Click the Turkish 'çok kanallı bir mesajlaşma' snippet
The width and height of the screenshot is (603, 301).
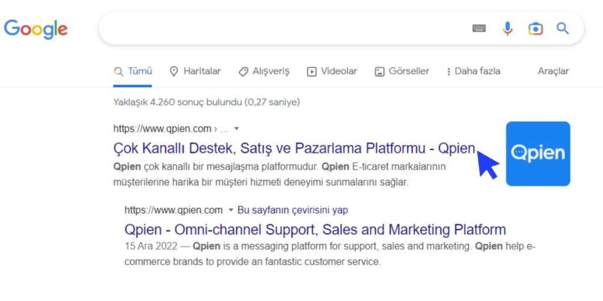279,174
